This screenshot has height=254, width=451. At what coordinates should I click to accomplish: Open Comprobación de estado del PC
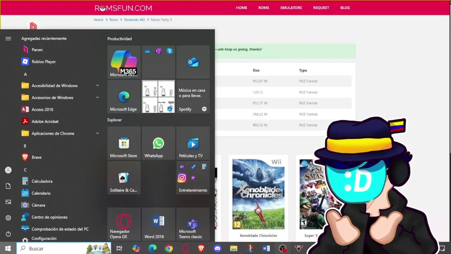(60, 229)
